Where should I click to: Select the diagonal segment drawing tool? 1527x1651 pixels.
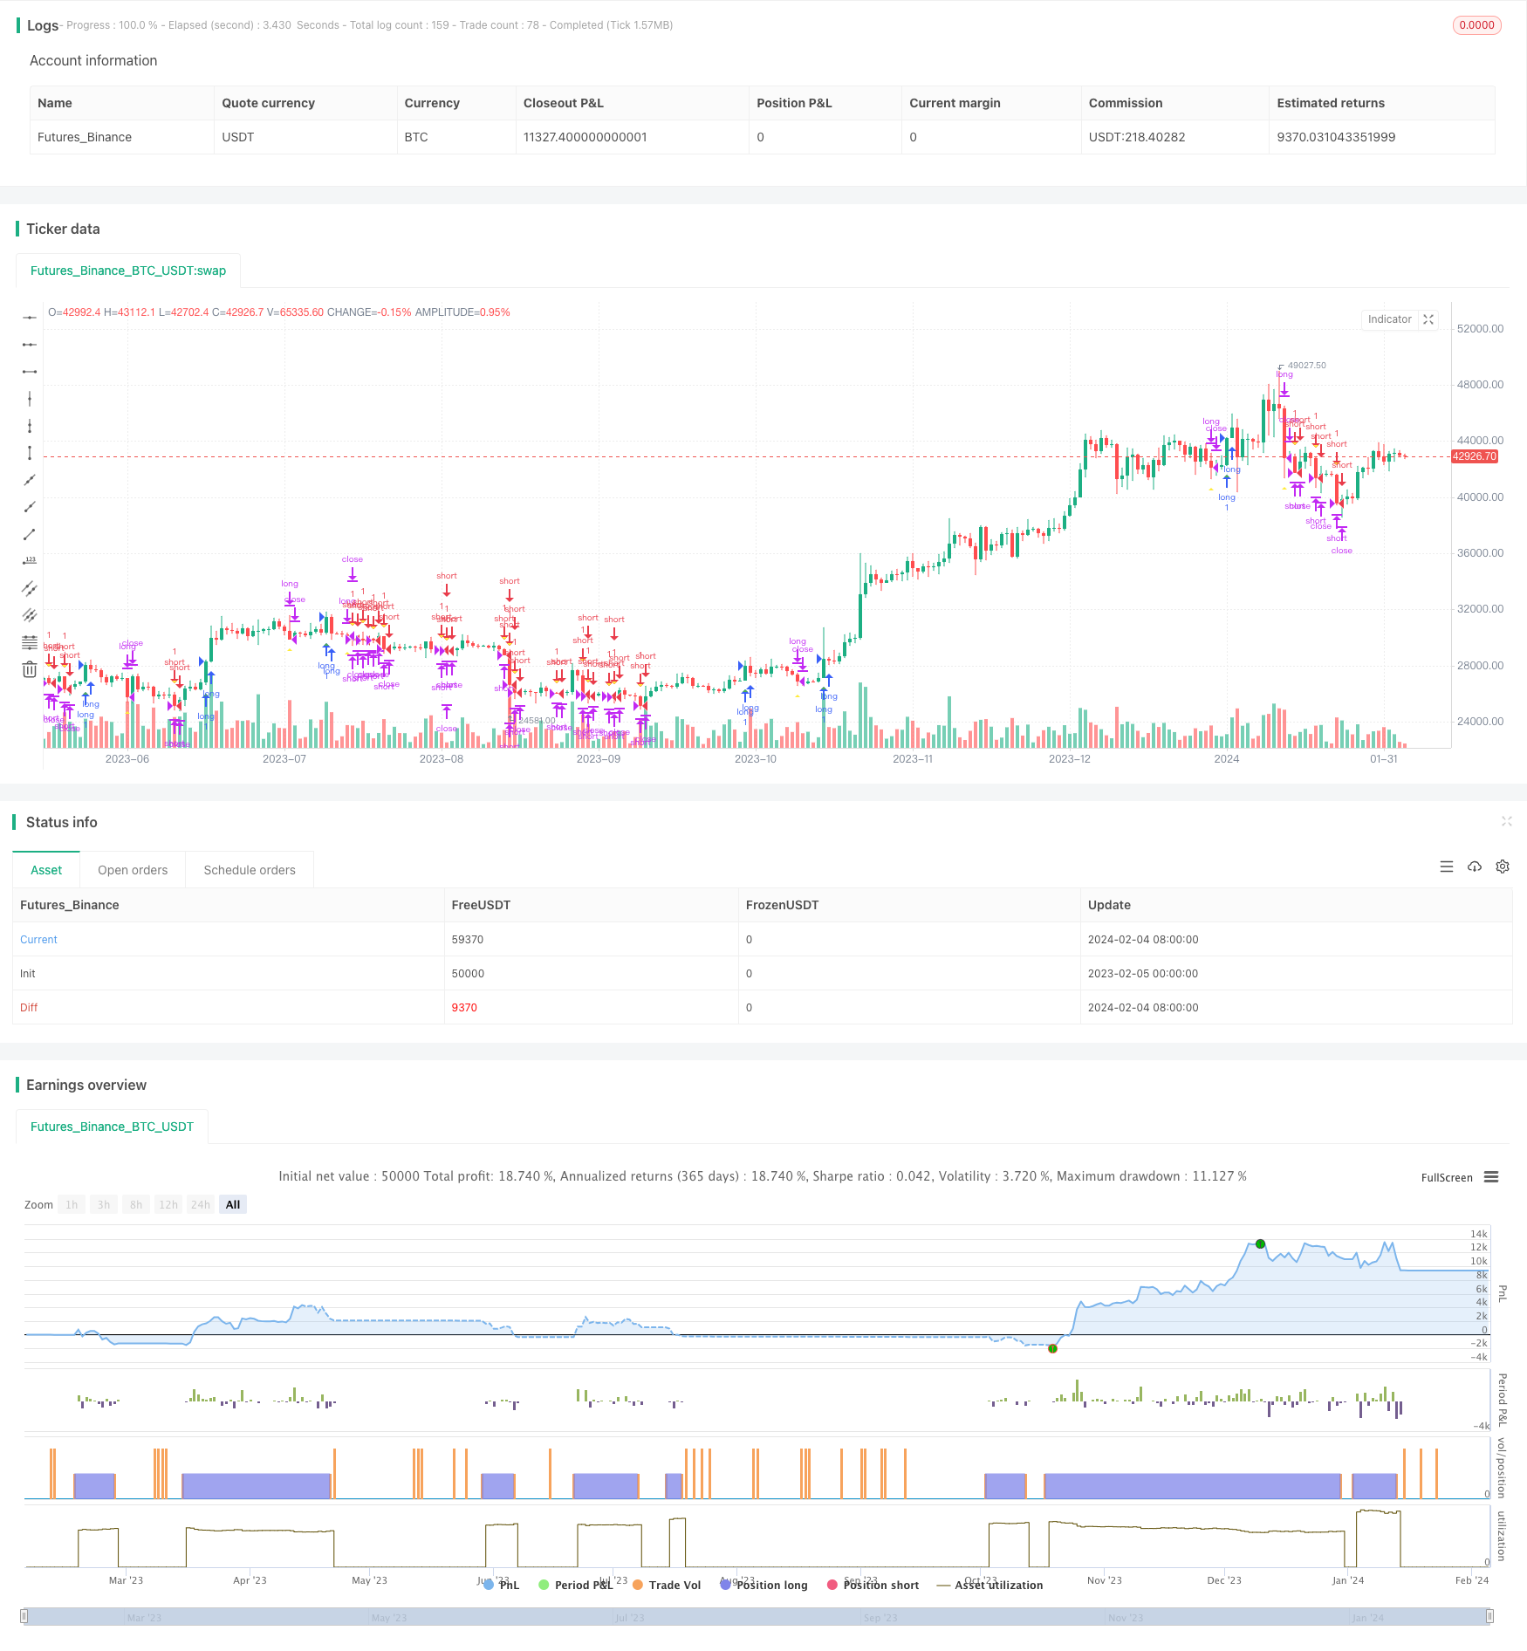tap(30, 534)
